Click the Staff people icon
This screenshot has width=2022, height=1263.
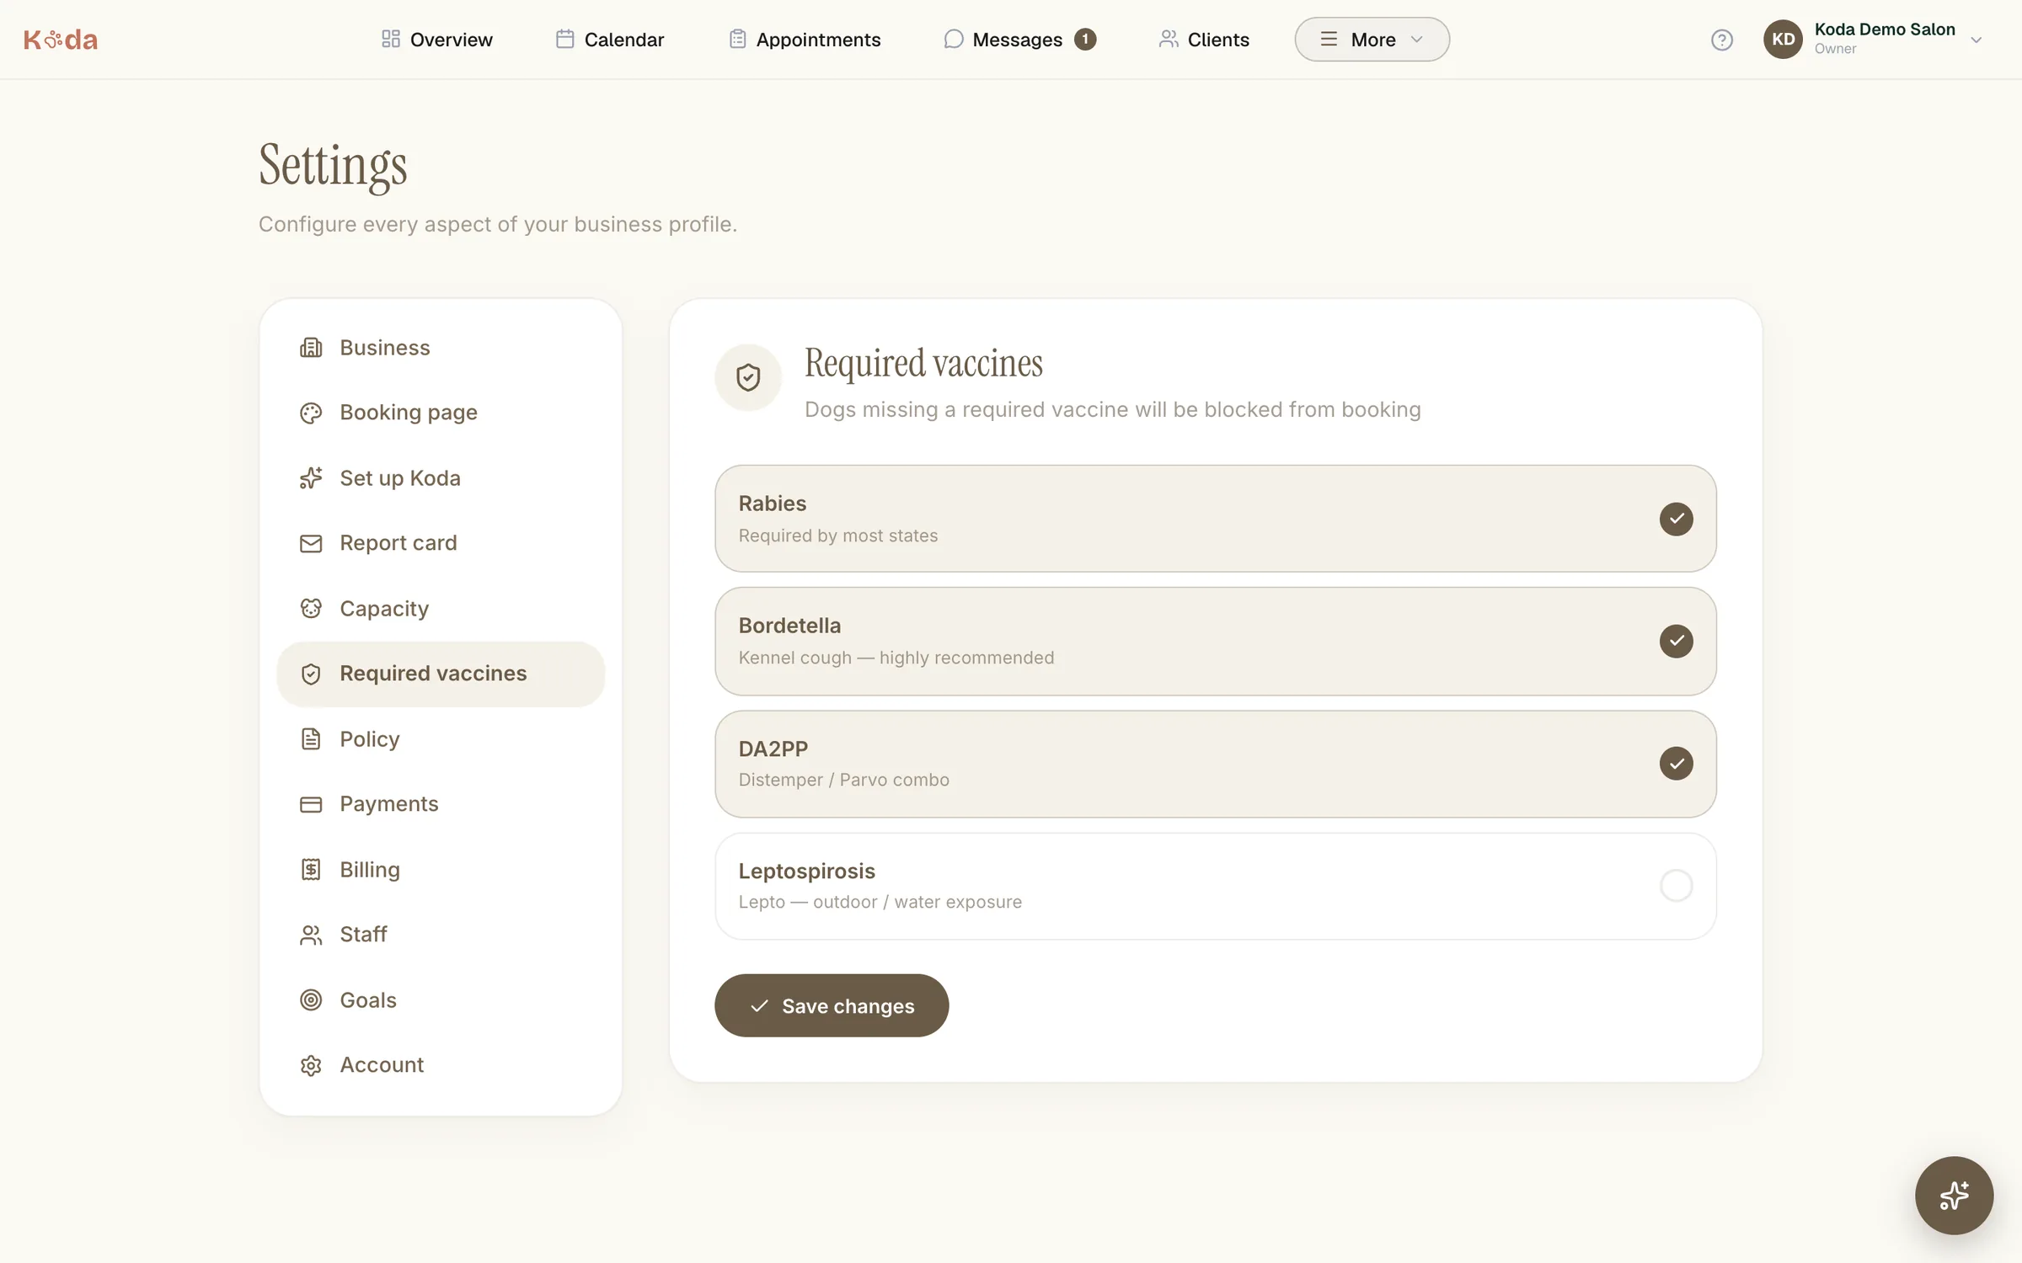point(311,935)
